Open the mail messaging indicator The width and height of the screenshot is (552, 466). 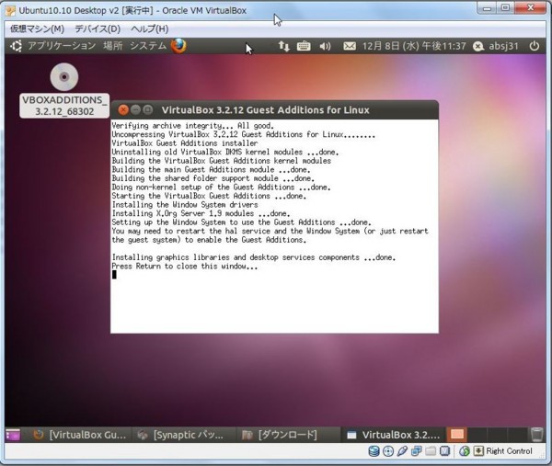tap(350, 46)
